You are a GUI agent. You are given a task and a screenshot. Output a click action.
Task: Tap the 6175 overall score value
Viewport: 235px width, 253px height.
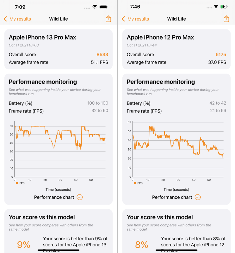(221, 54)
